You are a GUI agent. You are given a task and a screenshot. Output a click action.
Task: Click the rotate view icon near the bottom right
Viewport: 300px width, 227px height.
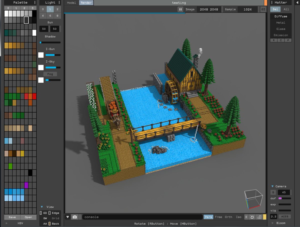pyautogui.click(x=252, y=217)
